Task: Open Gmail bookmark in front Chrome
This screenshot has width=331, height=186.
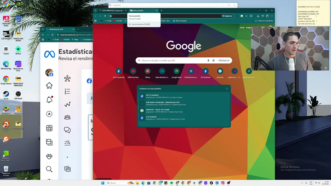Action: (108, 21)
